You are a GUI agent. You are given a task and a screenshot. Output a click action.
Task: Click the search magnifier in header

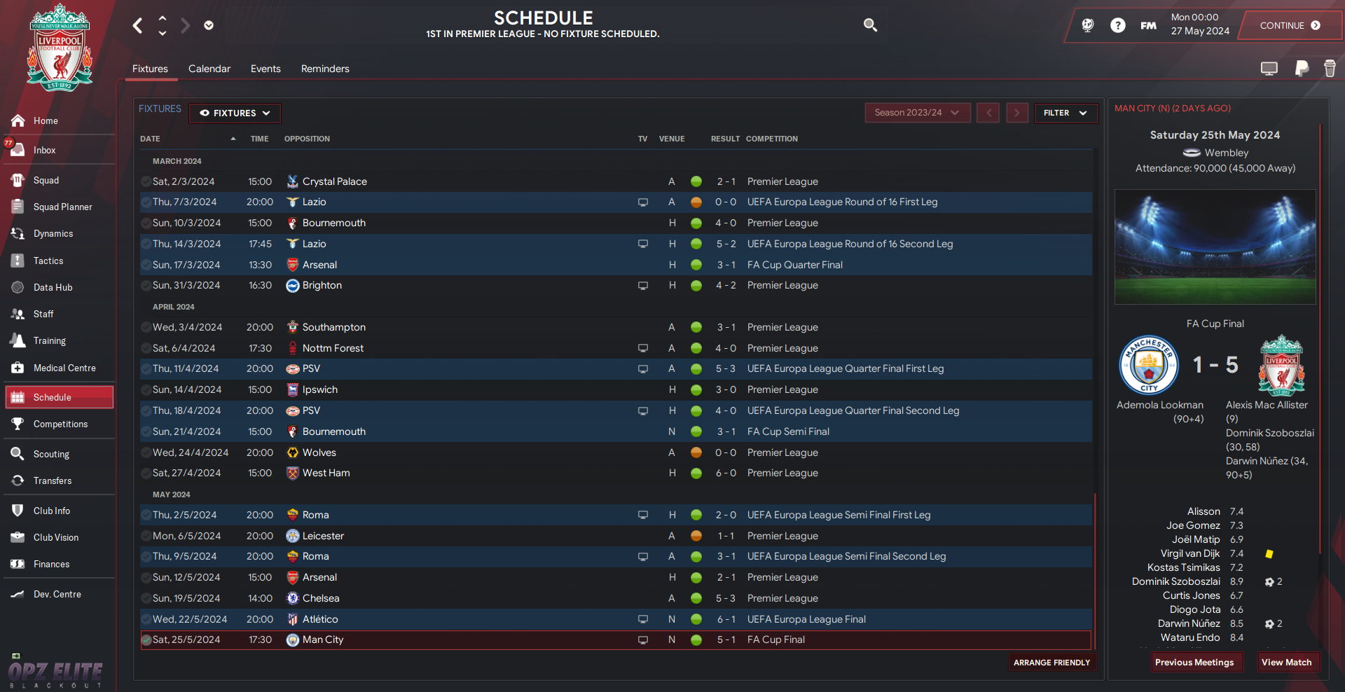[870, 25]
